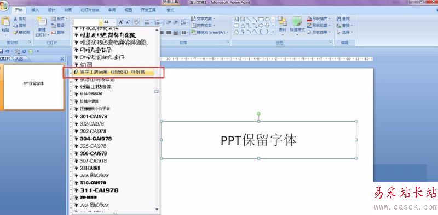Decrease the list indent level
The width and height of the screenshot is (438, 215).
click(x=168, y=22)
